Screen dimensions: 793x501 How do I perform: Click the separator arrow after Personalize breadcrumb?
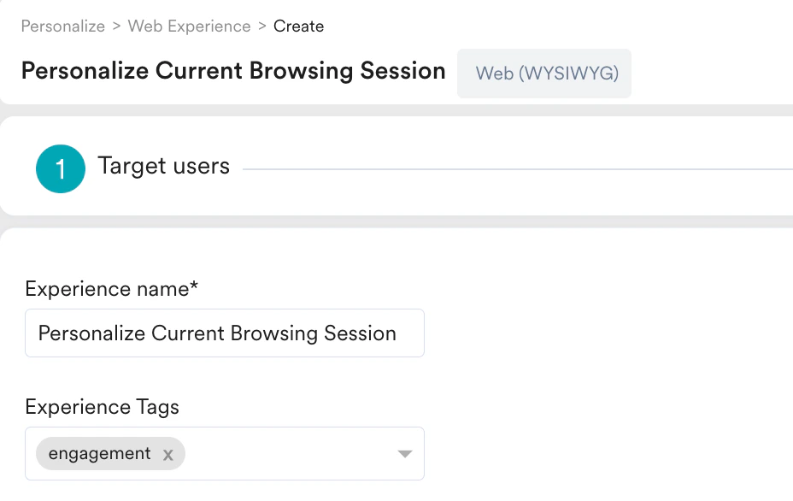pyautogui.click(x=116, y=27)
